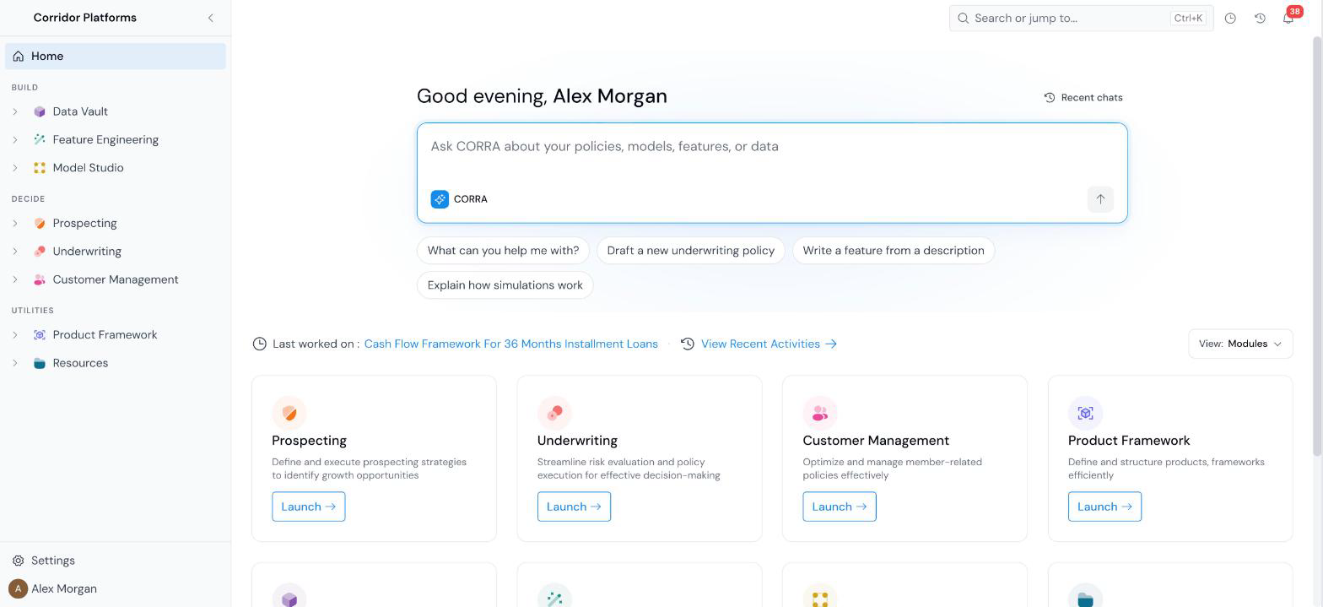This screenshot has width=1323, height=607.
Task: Click the search magnifier icon
Action: tap(963, 18)
